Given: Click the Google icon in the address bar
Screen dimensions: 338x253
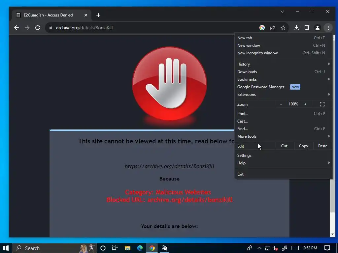Looking at the screenshot, I should (262, 28).
